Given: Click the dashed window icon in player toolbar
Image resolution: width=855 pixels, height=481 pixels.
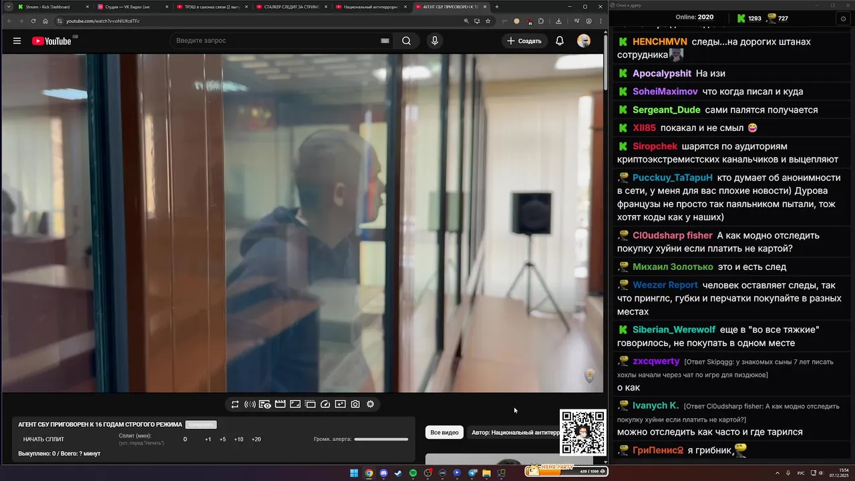Looking at the screenshot, I should point(310,404).
